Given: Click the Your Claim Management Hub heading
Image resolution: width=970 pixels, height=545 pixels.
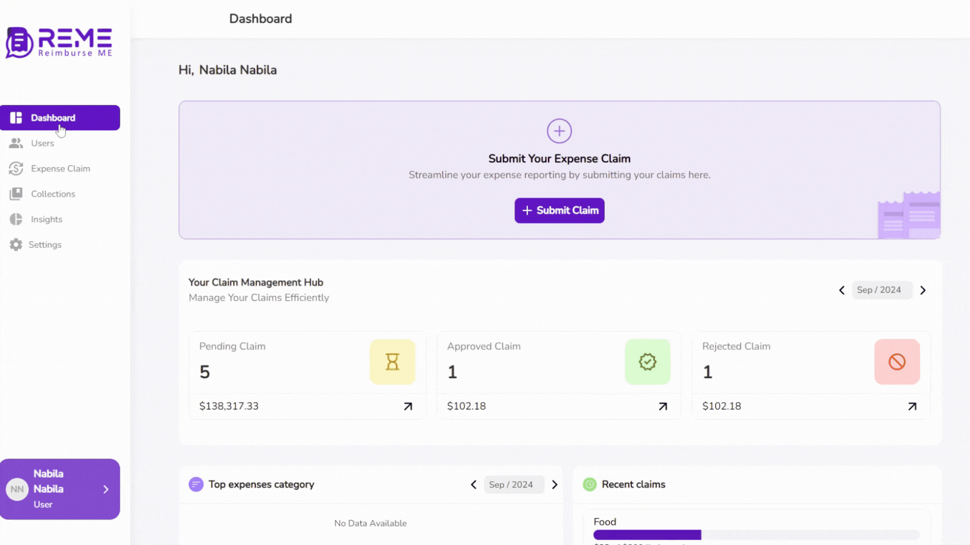Looking at the screenshot, I should pos(256,283).
